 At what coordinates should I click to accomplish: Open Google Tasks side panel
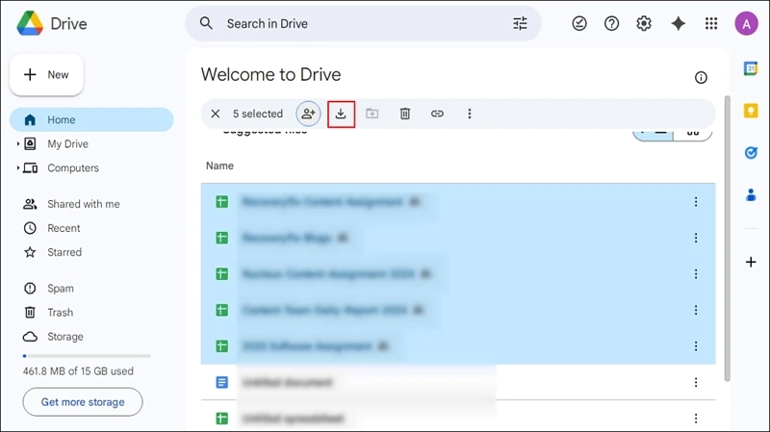tap(751, 153)
